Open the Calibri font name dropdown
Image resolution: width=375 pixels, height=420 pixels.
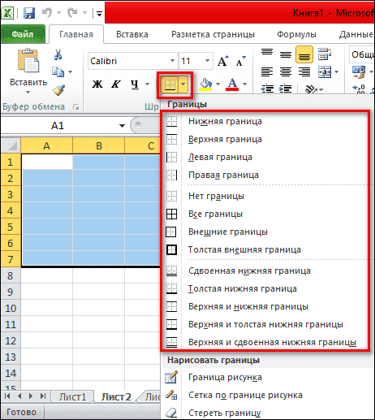172,61
